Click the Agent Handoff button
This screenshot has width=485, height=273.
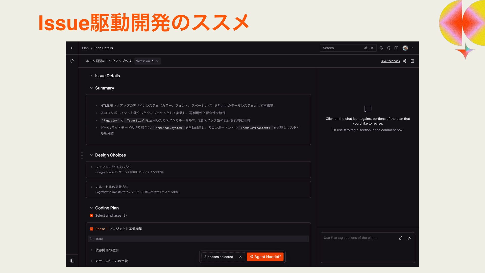(x=265, y=257)
